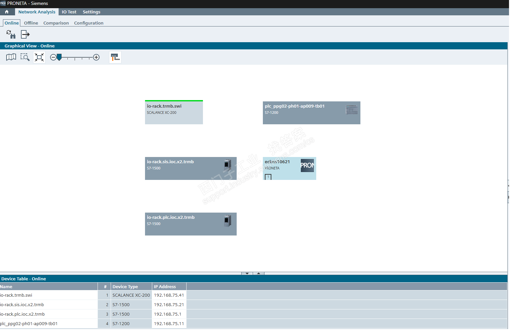The width and height of the screenshot is (510, 331).
Task: Open the Settings tab
Action: tap(92, 12)
